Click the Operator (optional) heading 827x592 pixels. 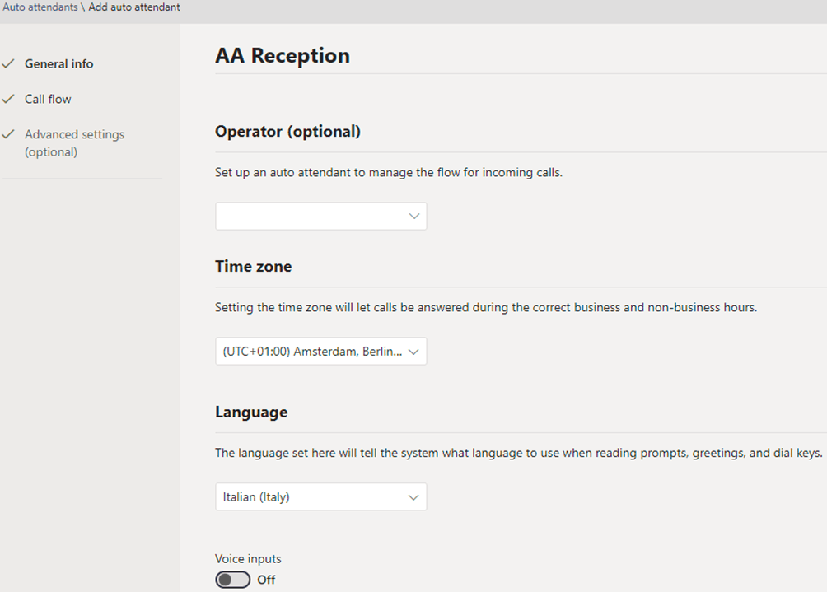tap(287, 131)
